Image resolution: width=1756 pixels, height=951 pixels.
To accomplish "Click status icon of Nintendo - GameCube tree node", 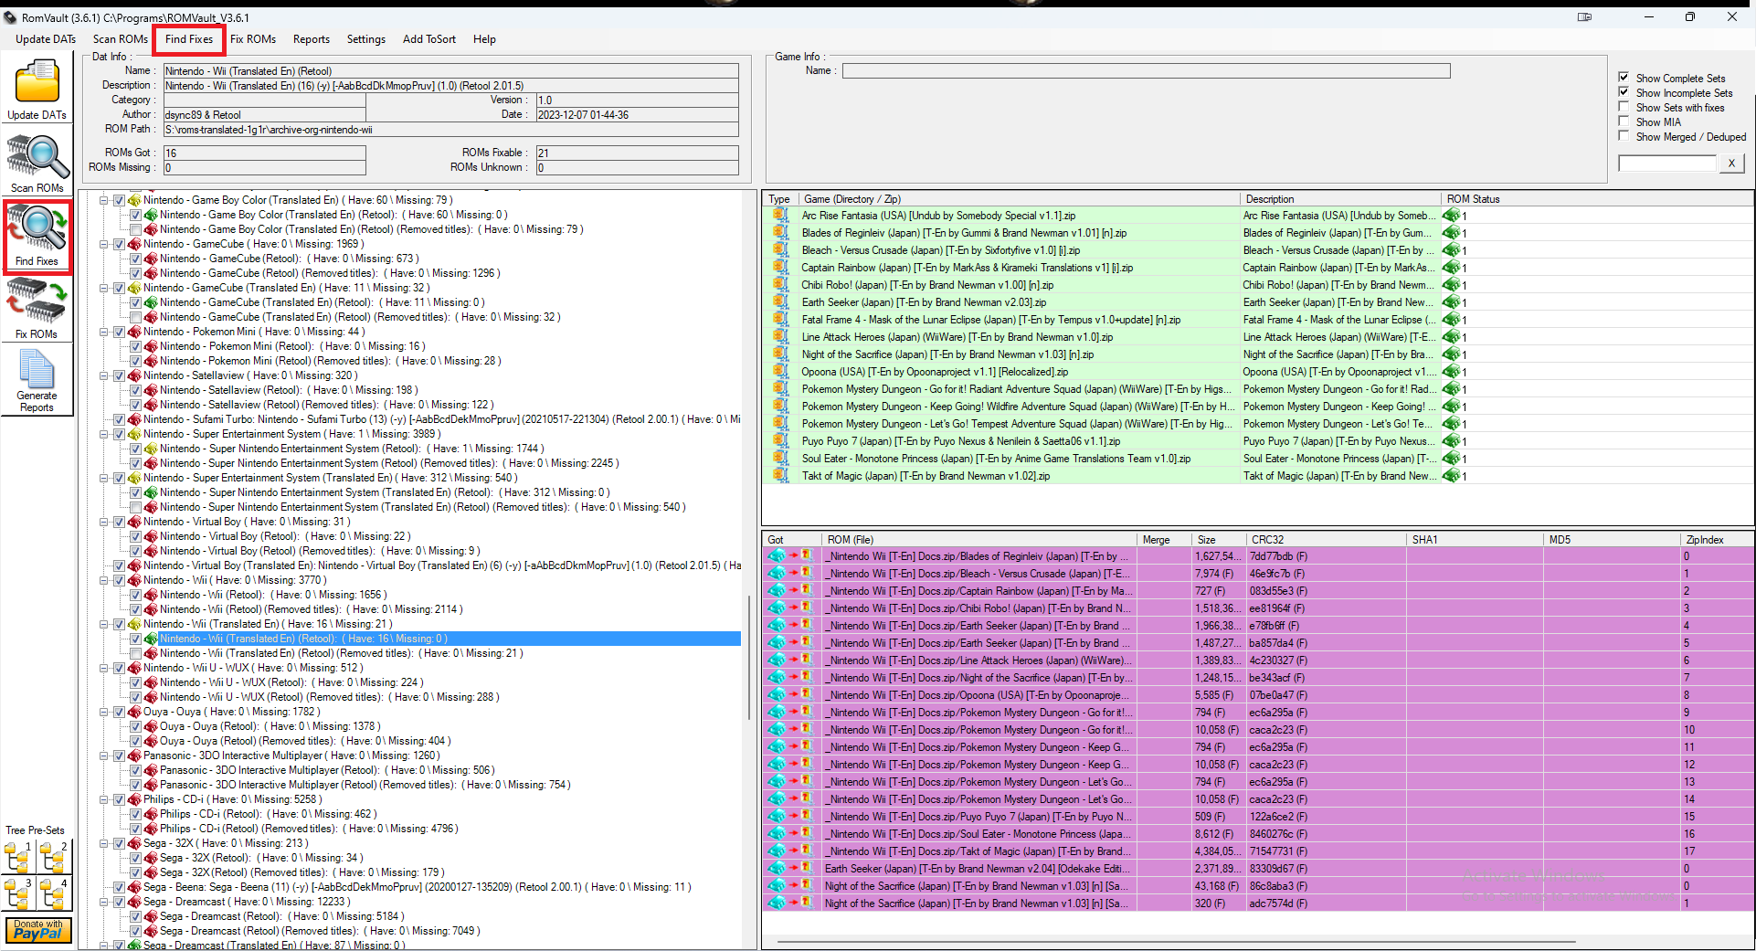I will (x=134, y=244).
